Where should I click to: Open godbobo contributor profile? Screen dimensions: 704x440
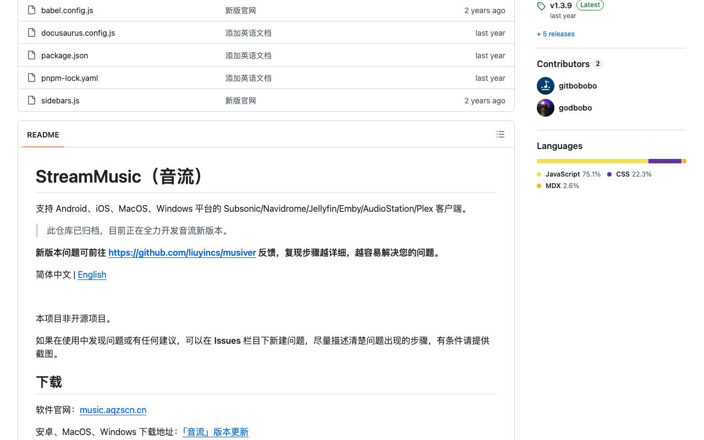(x=575, y=108)
